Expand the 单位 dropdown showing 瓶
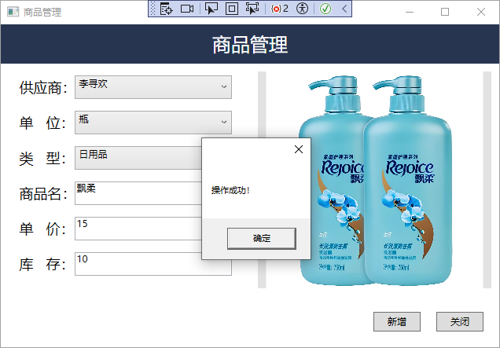The image size is (500, 348). coord(153,123)
